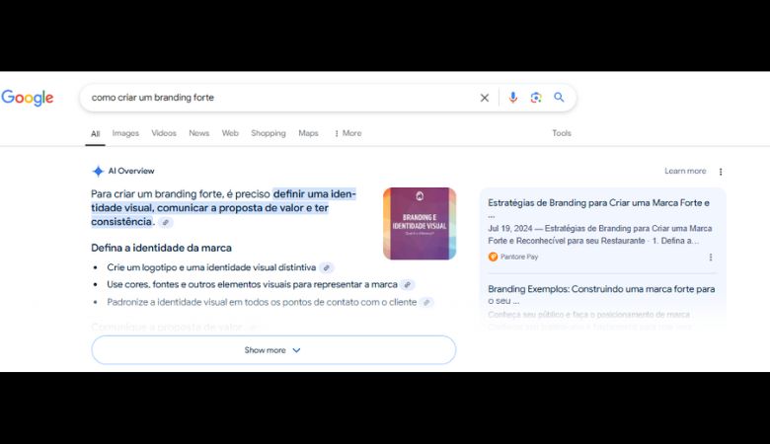Screen dimensions: 770x444
Task: Click link icon beside 'Use cores, fontes' bullet
Action: [407, 284]
